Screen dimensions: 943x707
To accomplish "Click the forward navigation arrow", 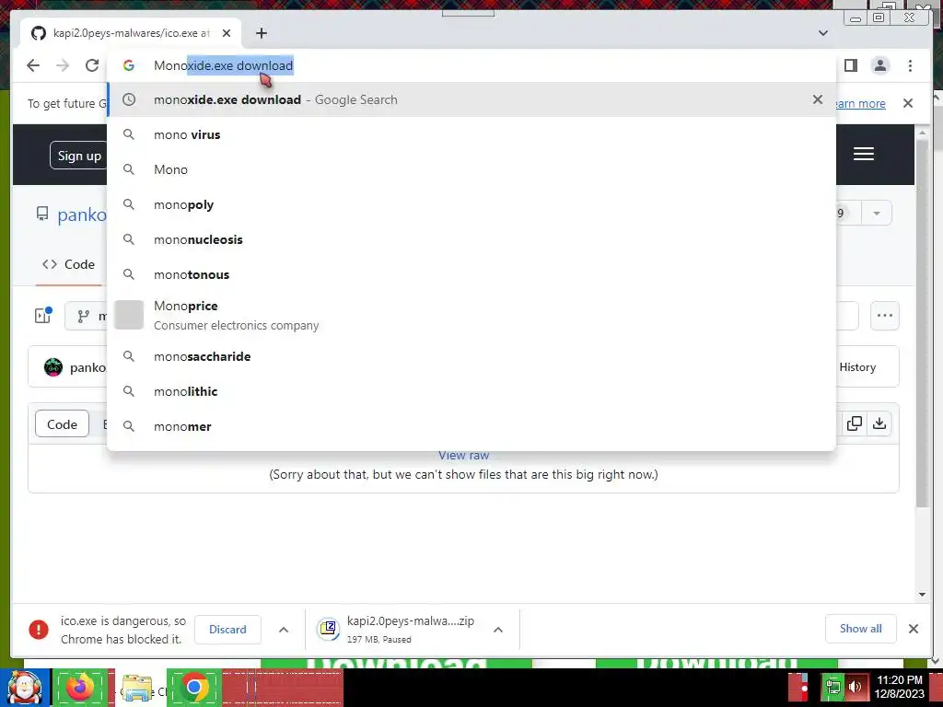I will (63, 65).
